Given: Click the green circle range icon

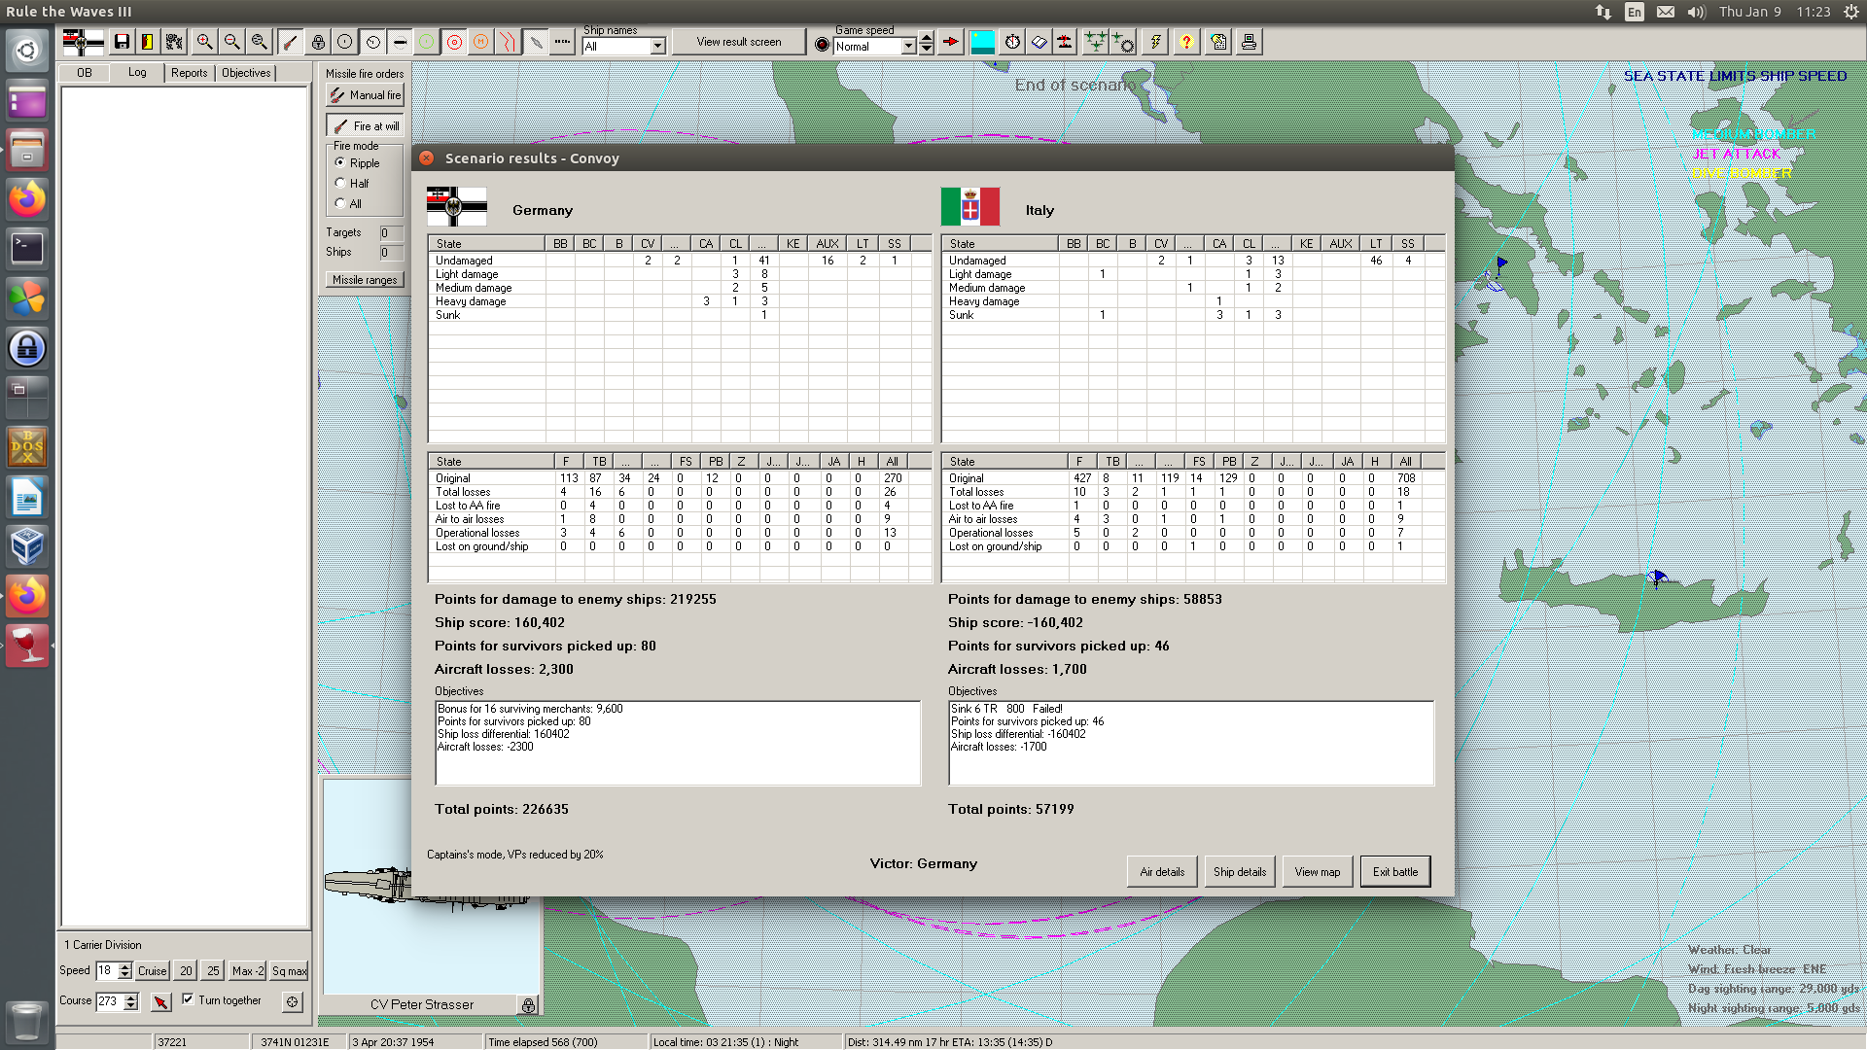Looking at the screenshot, I should coord(427,42).
